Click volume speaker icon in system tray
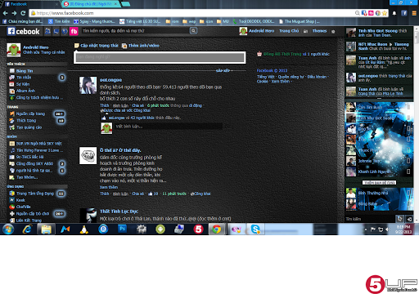This screenshot has width=419, height=294. click(x=387, y=229)
